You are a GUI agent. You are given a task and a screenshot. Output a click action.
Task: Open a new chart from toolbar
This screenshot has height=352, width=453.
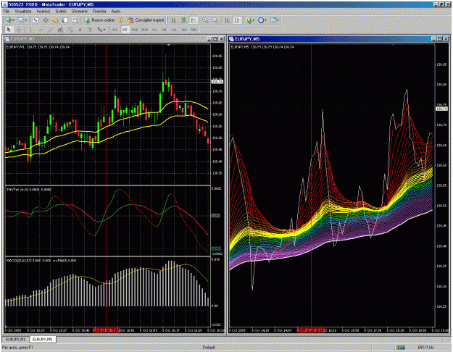(9, 20)
